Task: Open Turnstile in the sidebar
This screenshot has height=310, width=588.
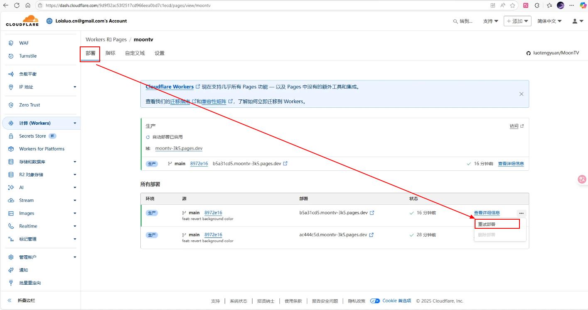Action: click(28, 56)
